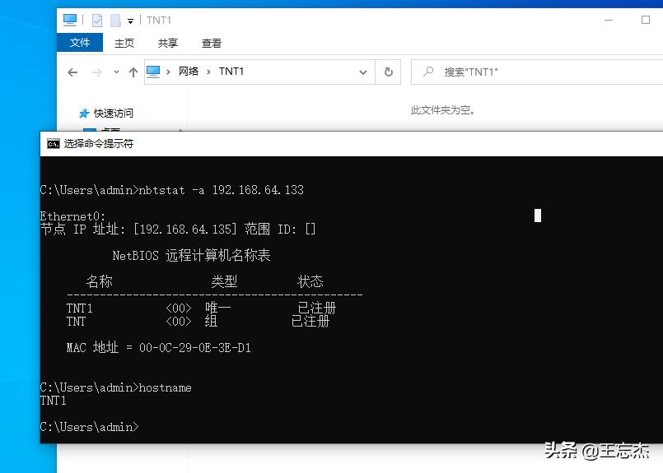Click the Ethernet0: line

tap(72, 216)
